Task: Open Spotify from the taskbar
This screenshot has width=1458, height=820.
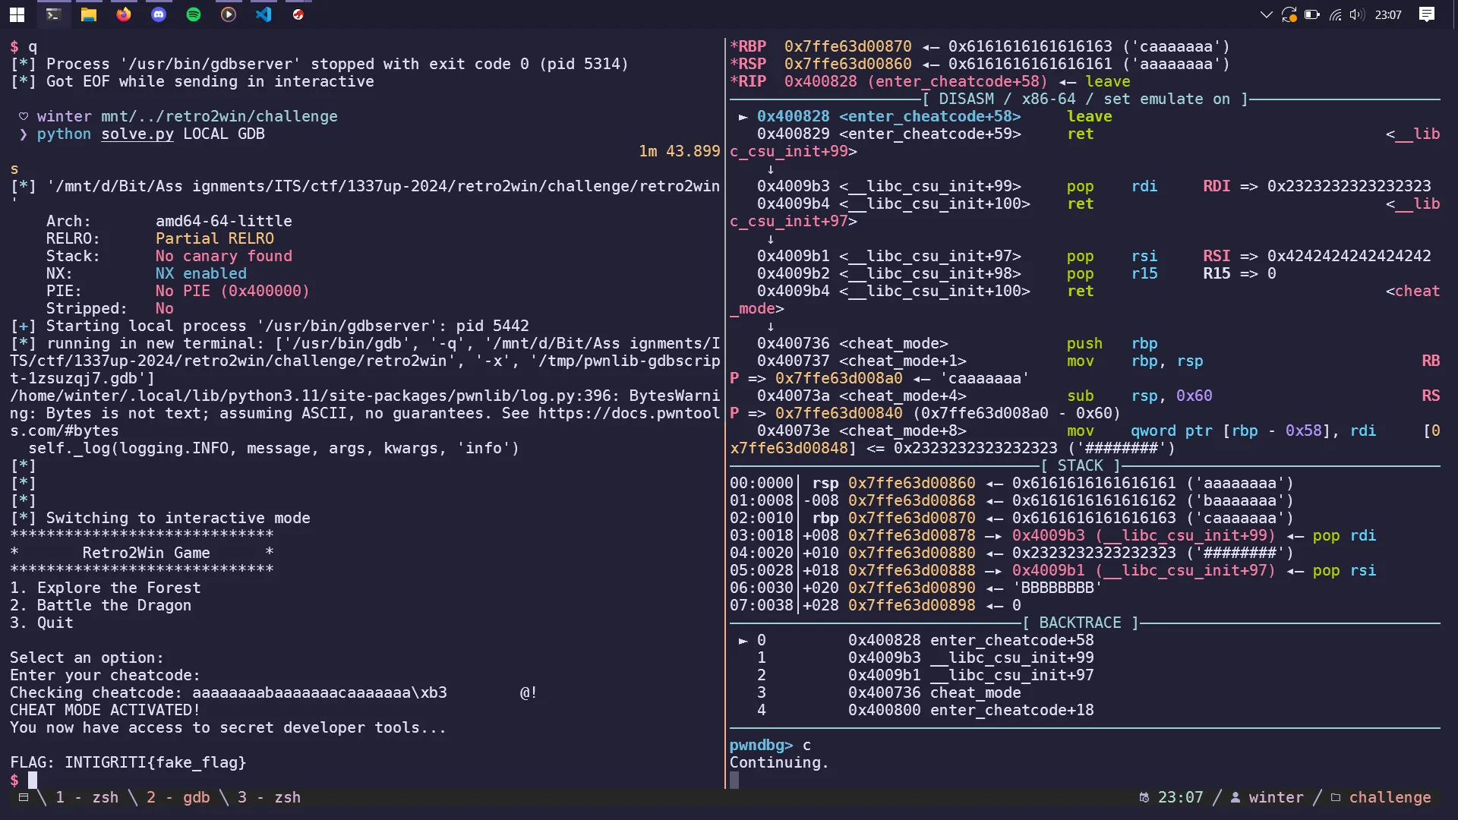Action: tap(194, 14)
